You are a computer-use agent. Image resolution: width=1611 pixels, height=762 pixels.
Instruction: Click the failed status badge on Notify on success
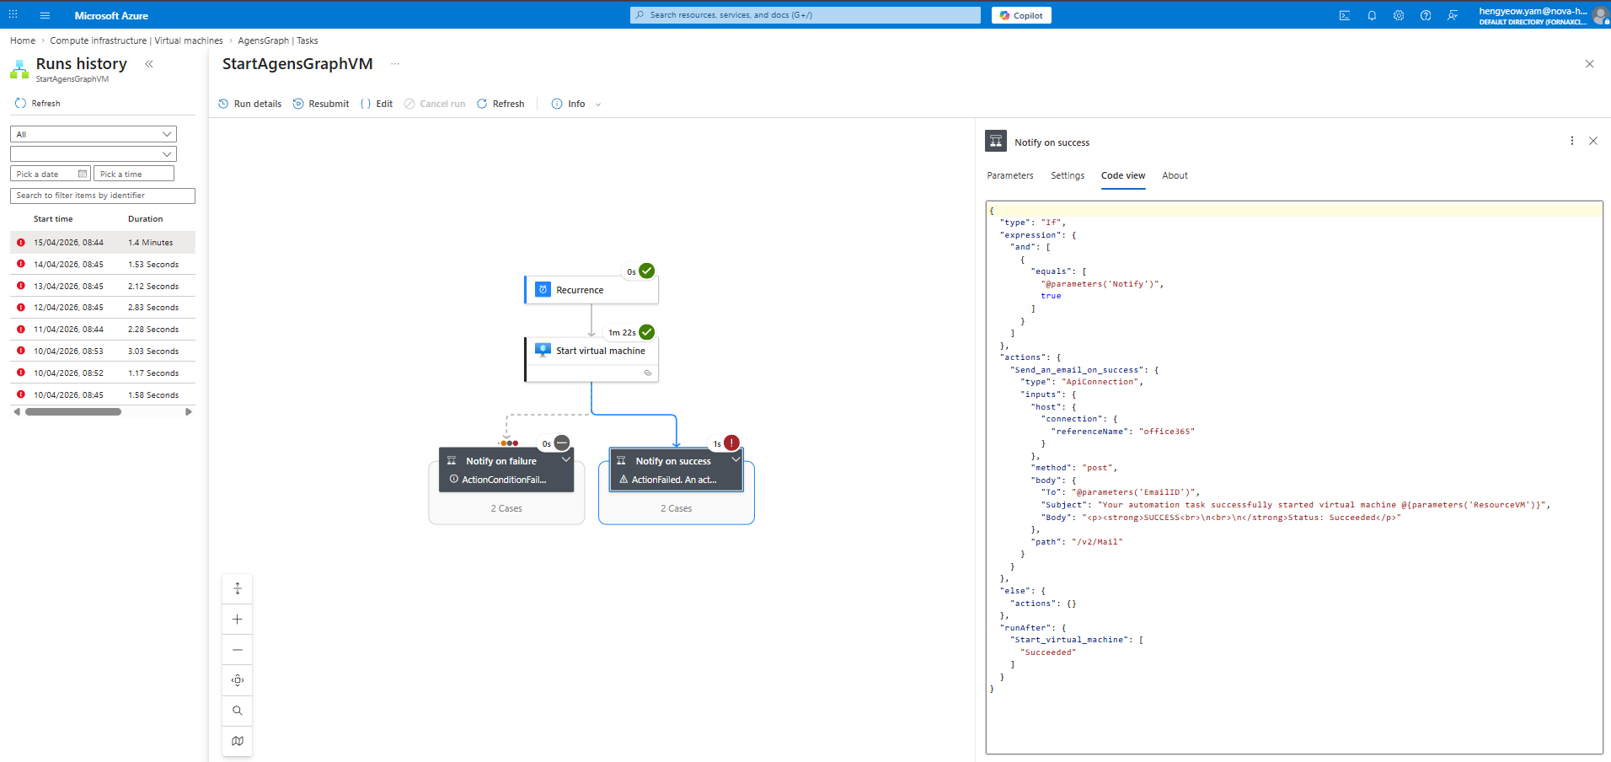(731, 443)
